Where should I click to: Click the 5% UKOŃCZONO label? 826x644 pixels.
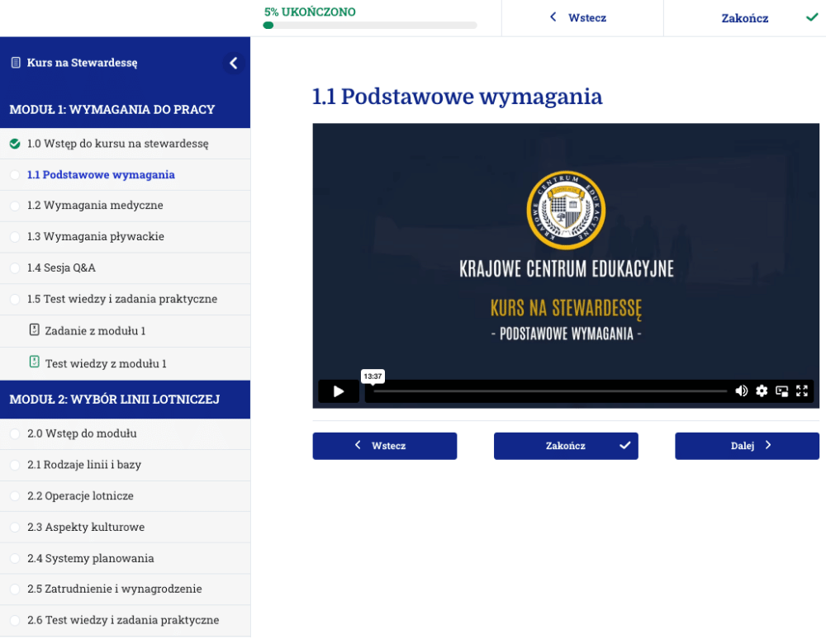(310, 12)
